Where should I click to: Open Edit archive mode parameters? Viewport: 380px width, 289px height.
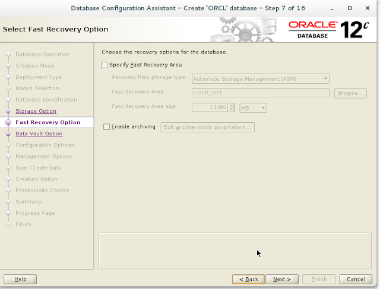[207, 127]
